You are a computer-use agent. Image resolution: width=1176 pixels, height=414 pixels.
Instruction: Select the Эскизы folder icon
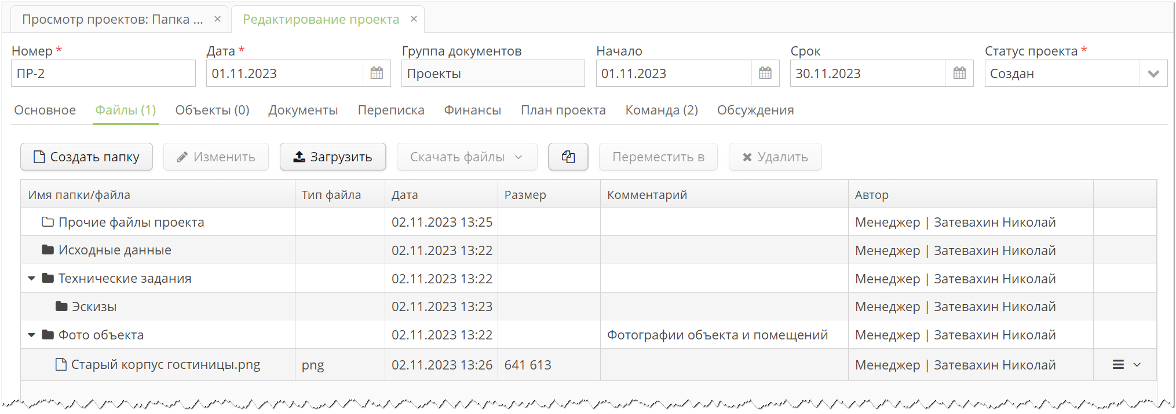[61, 306]
